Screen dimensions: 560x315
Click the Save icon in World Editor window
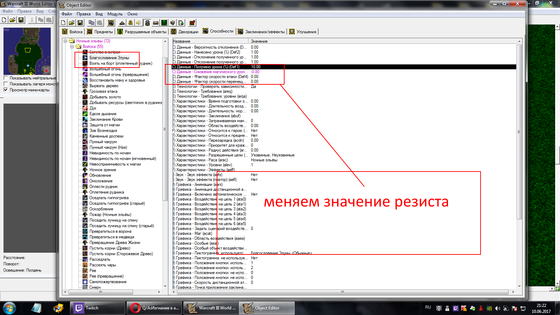pos(21,20)
